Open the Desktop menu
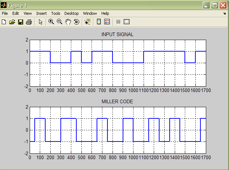This screenshot has width=229, height=170. click(71, 13)
